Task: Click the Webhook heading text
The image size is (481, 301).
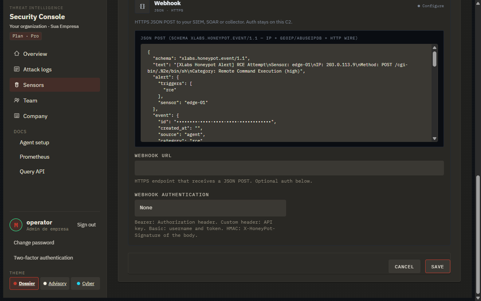Action: point(167,3)
